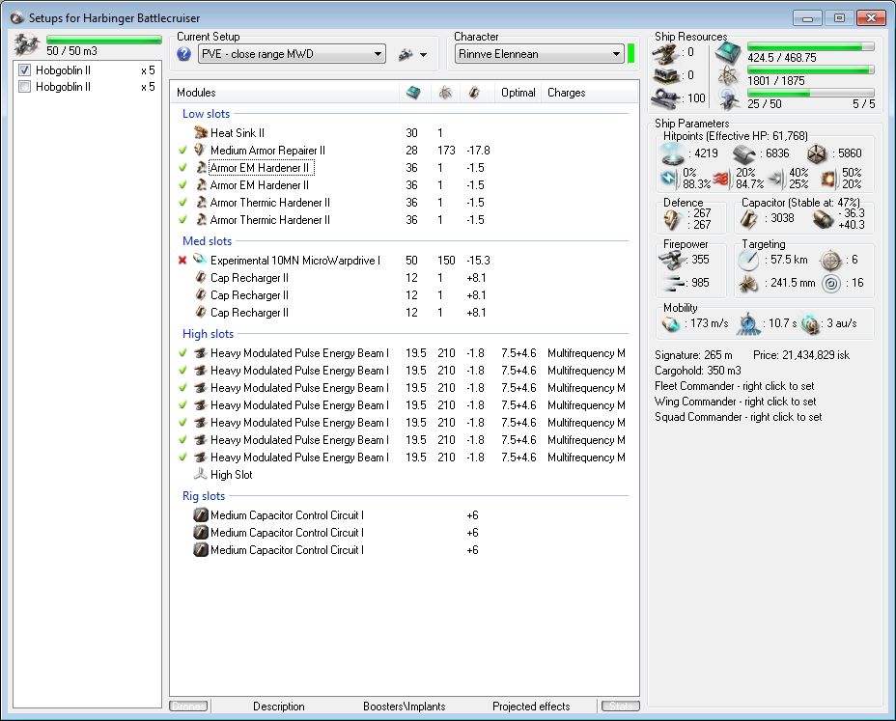Click the Heat Sink II module icon
The width and height of the screenshot is (896, 721).
tap(201, 132)
